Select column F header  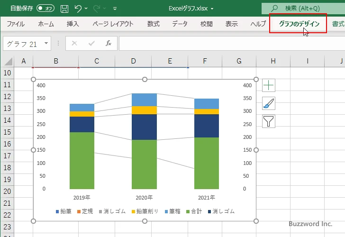205,61
